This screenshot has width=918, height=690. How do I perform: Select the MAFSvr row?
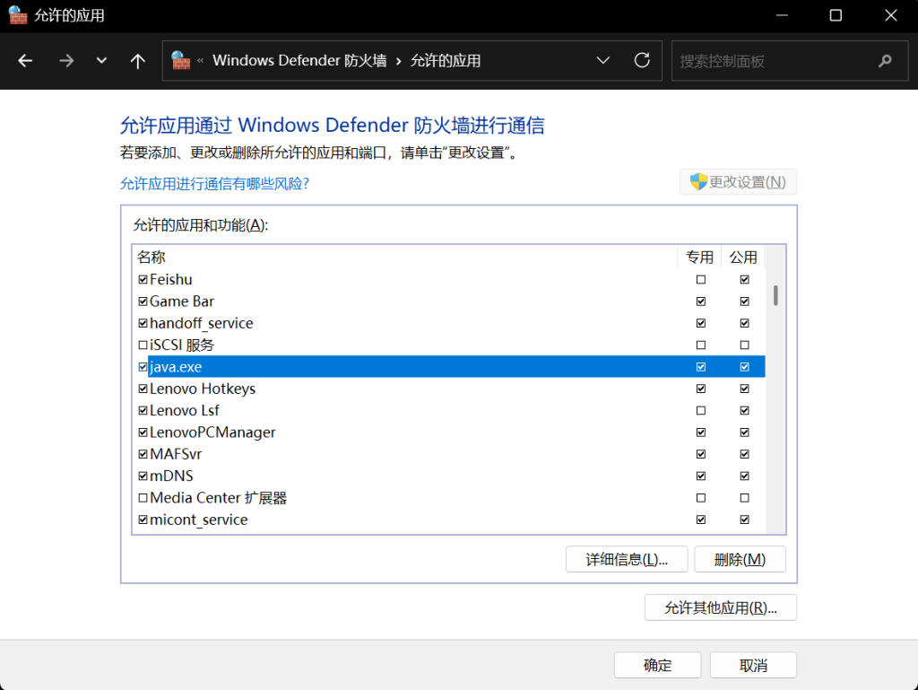point(449,454)
